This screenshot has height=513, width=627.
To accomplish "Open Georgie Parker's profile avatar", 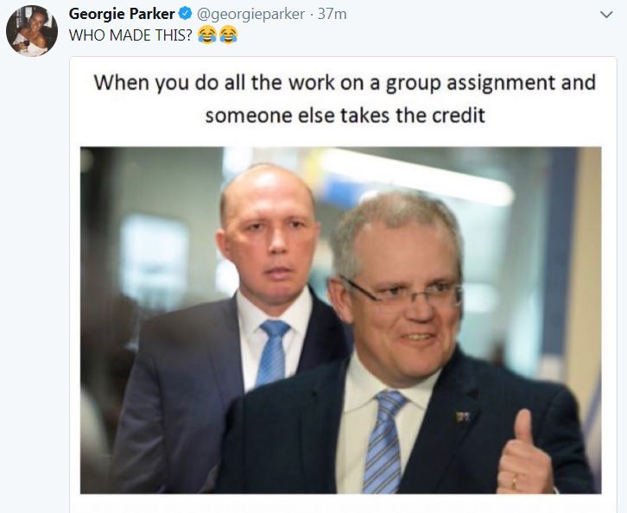I will pyautogui.click(x=32, y=31).
